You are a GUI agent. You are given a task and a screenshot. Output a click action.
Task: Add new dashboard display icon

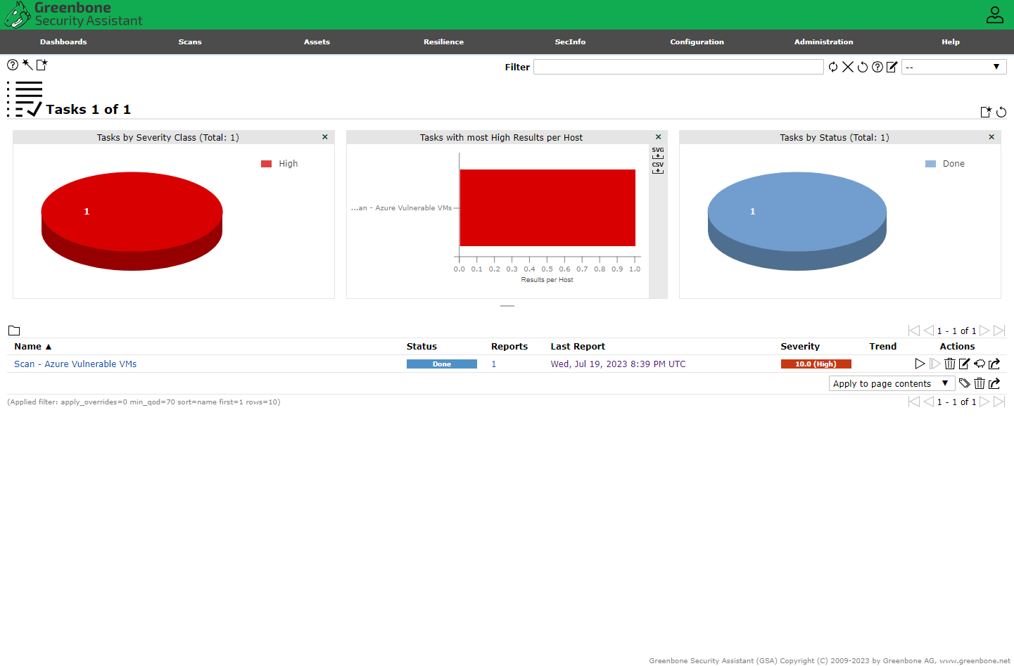coord(986,112)
